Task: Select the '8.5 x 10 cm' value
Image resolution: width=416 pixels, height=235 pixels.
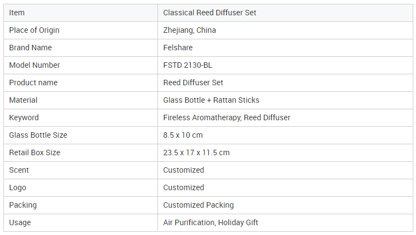Action: click(183, 136)
